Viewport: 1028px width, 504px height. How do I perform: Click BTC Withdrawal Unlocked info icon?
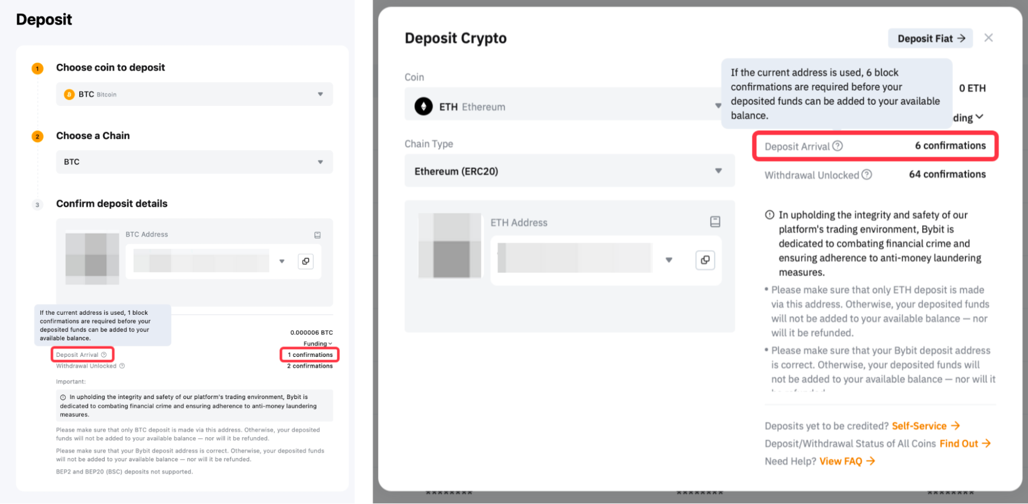coord(122,366)
